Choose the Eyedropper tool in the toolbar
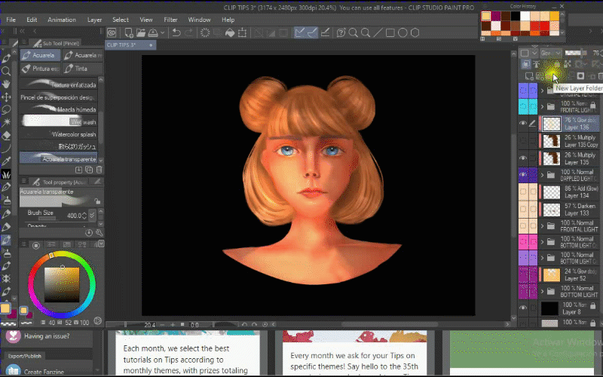 pos(7,161)
